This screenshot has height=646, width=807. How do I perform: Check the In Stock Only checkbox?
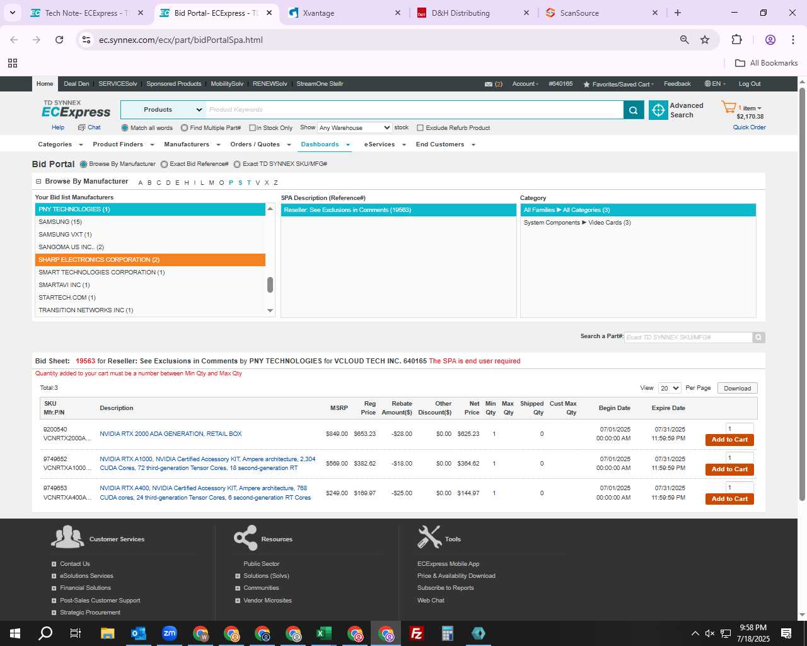pyautogui.click(x=252, y=128)
